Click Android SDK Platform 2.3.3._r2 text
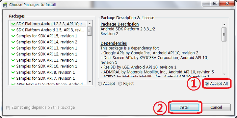The image size is (237, 118). coord(128,29)
